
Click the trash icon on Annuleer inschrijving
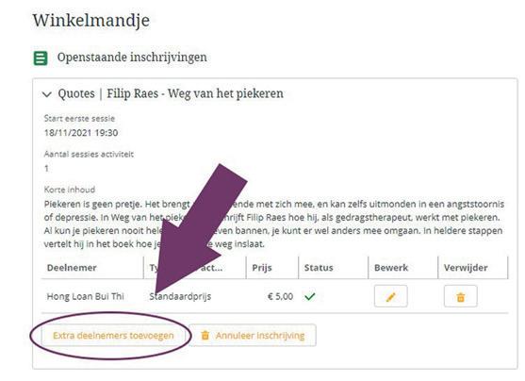pyautogui.click(x=205, y=335)
